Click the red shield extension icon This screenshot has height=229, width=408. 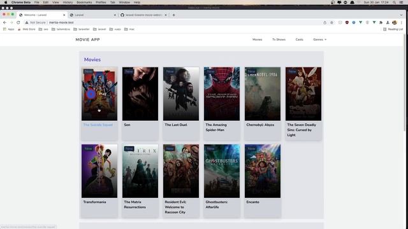347,23
